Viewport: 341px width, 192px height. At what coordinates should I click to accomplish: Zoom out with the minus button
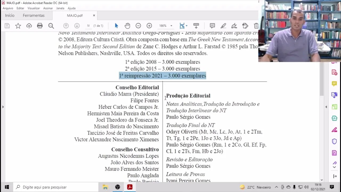[x=138, y=26]
